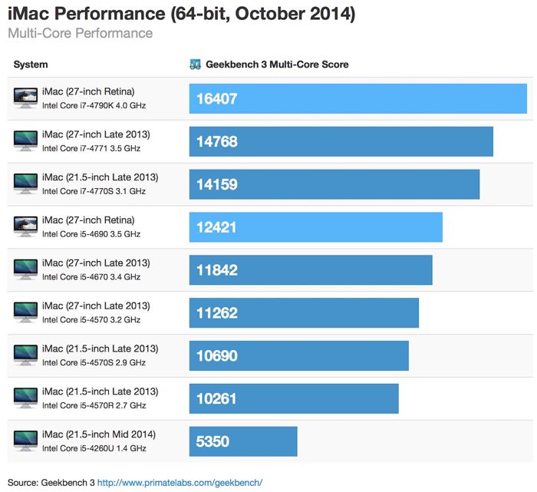This screenshot has width=537, height=492.
Task: Click the Geekbench icon beside the score header
Action: pos(195,64)
